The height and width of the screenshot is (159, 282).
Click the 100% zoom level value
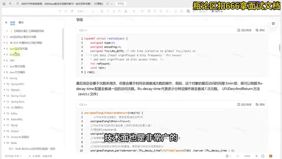pyautogui.click(x=247, y=156)
